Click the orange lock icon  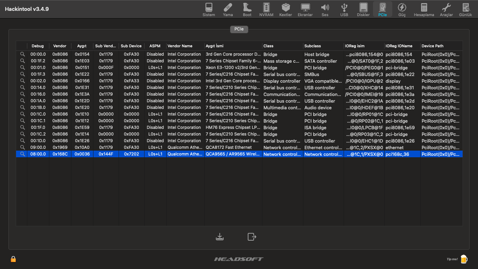click(x=13, y=259)
